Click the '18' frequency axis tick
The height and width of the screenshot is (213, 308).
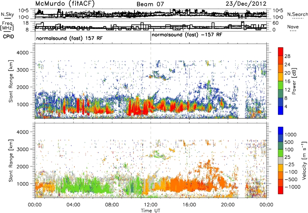point(26,23)
